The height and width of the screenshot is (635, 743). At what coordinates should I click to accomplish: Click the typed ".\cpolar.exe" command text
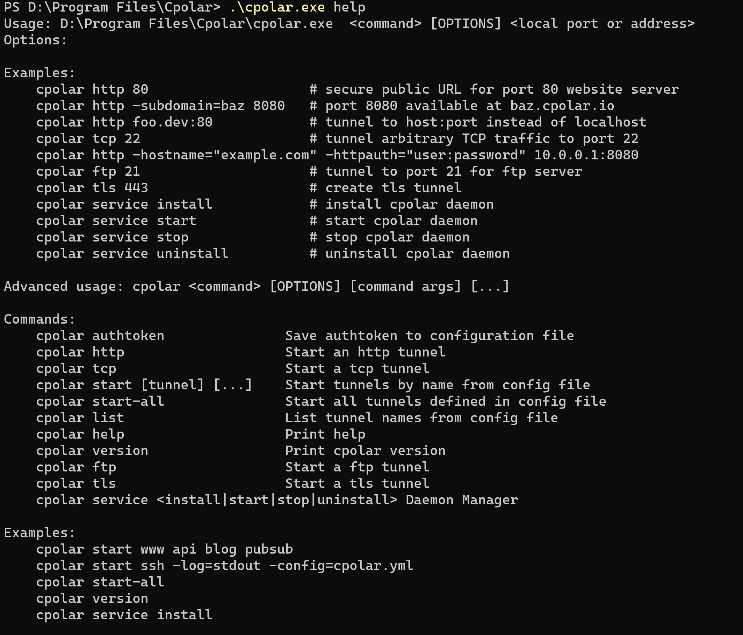277,7
